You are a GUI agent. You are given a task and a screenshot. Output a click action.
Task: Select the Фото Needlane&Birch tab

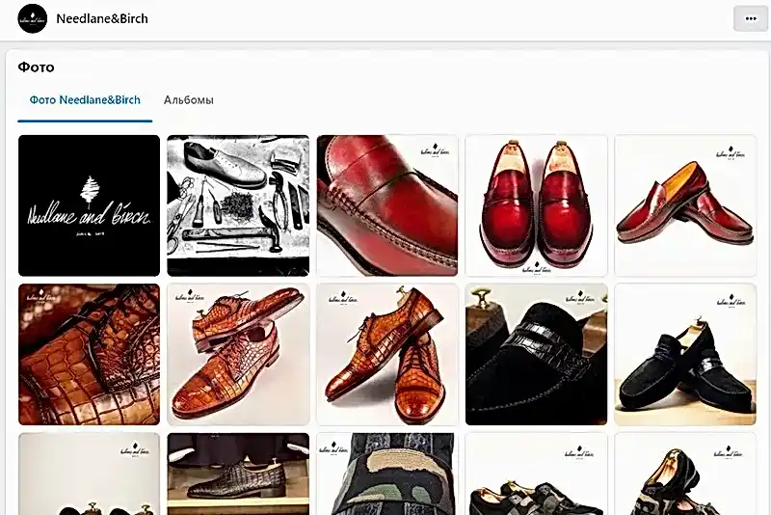click(85, 100)
